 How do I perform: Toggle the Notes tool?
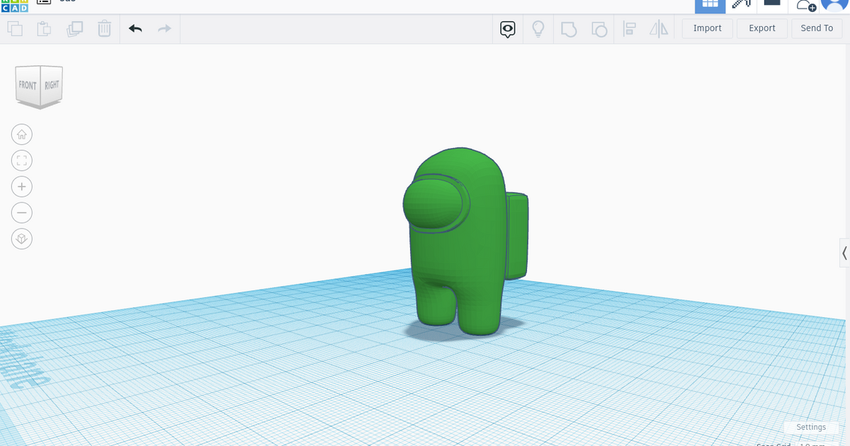[507, 28]
